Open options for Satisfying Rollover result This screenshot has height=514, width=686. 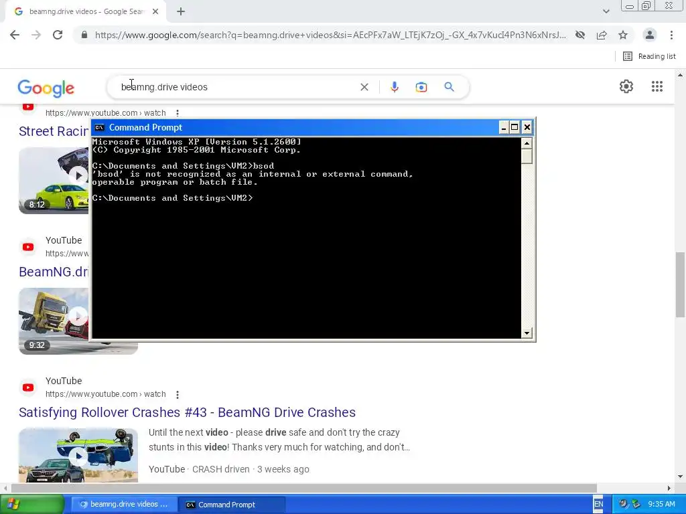point(177,395)
